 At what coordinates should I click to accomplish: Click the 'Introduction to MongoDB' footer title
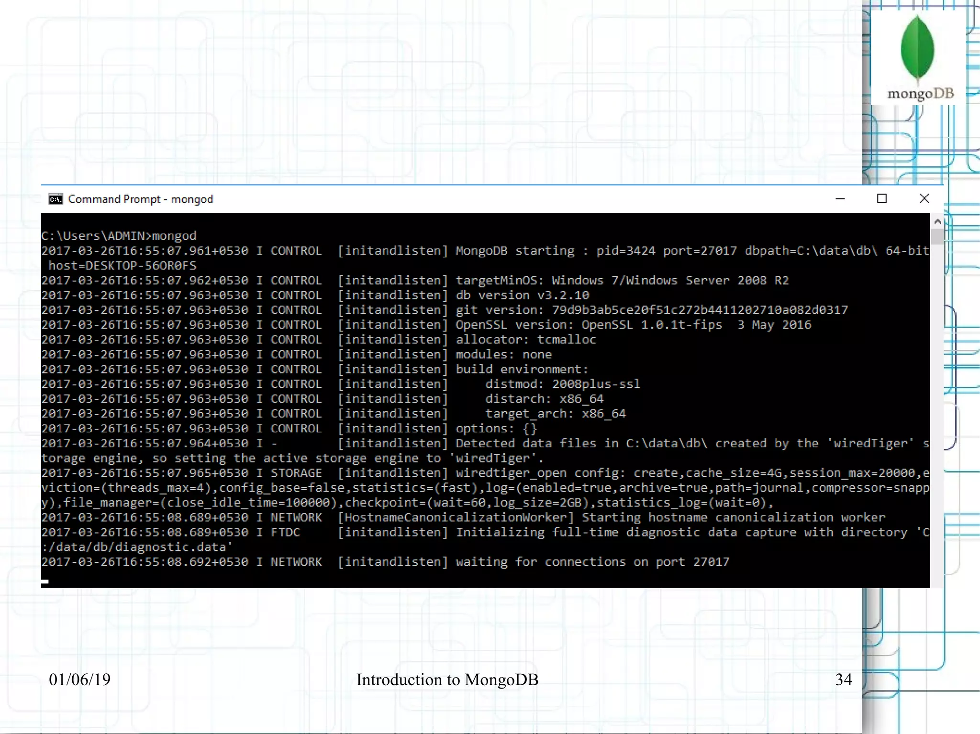(447, 679)
